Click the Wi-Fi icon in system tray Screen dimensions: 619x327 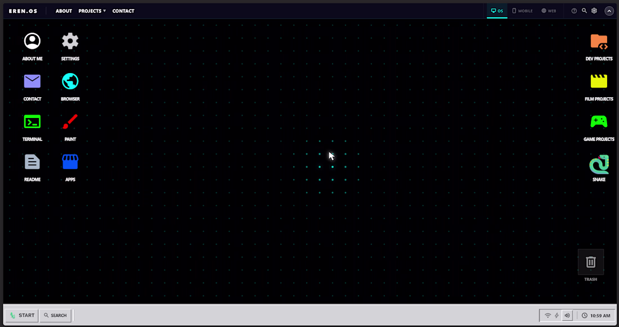click(548, 316)
